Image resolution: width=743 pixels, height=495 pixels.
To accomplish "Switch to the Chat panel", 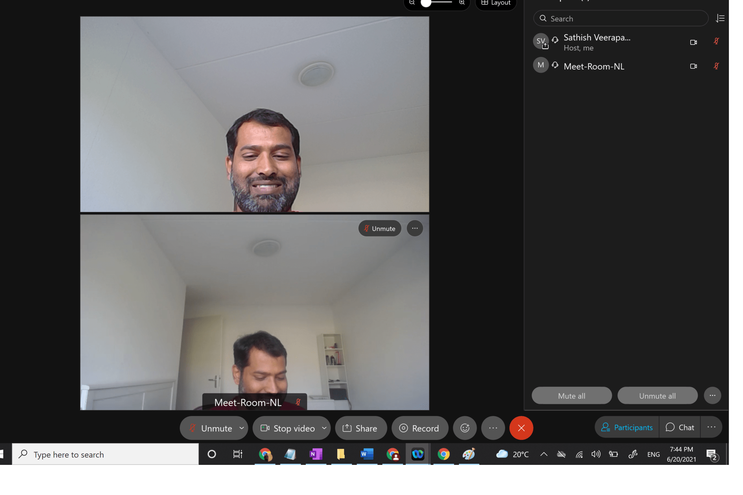I will tap(680, 427).
